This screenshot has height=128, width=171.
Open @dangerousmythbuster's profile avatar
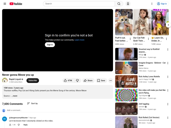4,119
